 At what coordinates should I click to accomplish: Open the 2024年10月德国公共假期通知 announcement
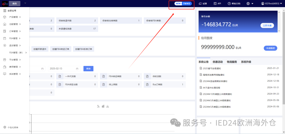(x=217, y=94)
